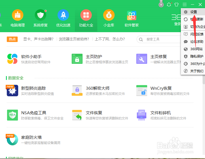205x159 pixels.
Task: Select 隐私保护 menu entry
Action: point(193,56)
